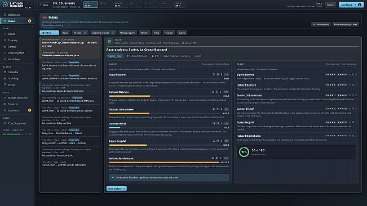Click Halvard Bjerkeholen in the Range panel
Screen dimensions: 367x206
click(x=249, y=136)
